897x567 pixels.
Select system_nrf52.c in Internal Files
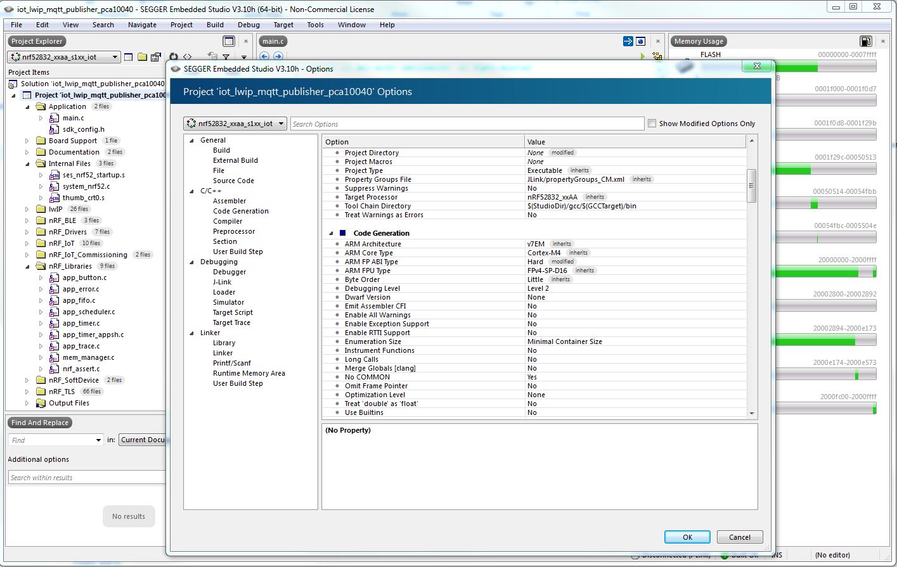[x=86, y=186]
